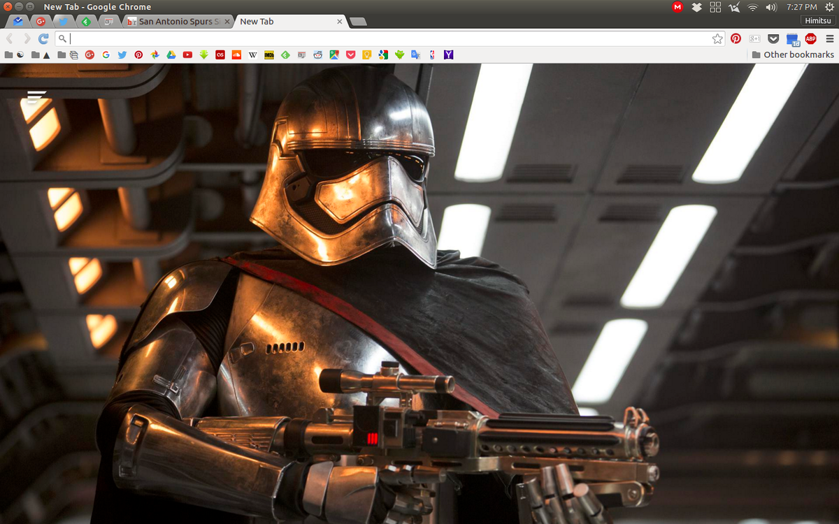This screenshot has height=524, width=839.
Task: Switch to the San Antonio Spurs tab
Action: pyautogui.click(x=180, y=22)
